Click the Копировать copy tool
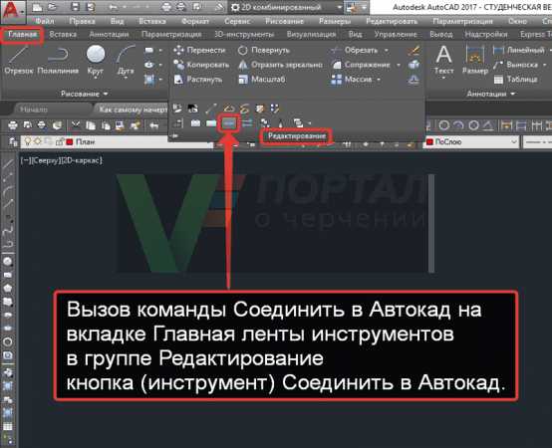Image resolution: width=552 pixels, height=448 pixels. click(201, 65)
